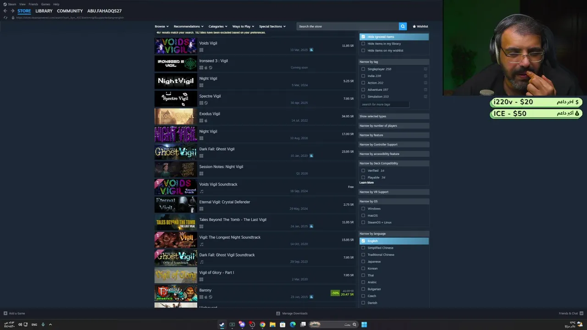587x330 pixels.
Task: Open the View menu
Action: (x=22, y=4)
